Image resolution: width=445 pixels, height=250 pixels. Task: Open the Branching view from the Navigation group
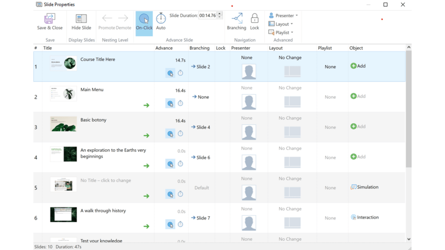tap(236, 19)
